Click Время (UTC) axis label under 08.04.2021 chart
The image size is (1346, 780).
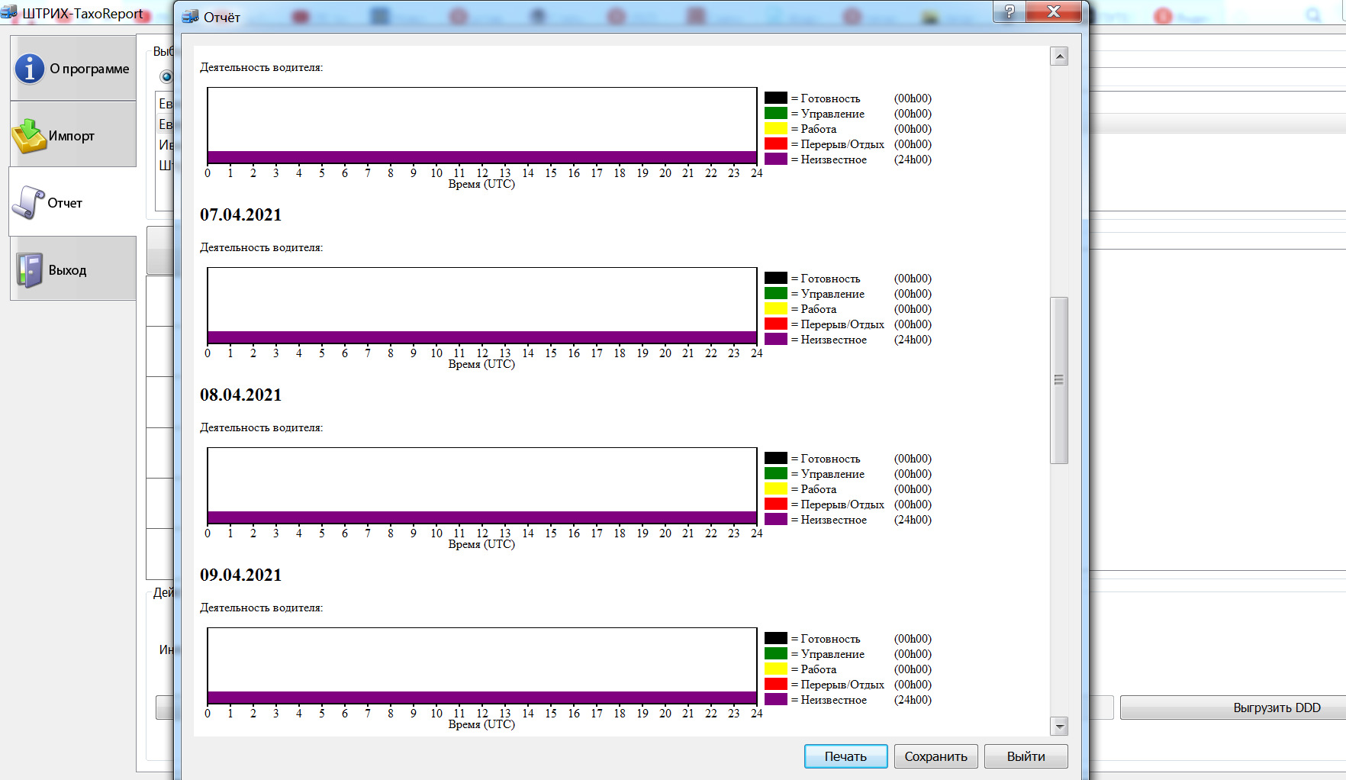(481, 544)
